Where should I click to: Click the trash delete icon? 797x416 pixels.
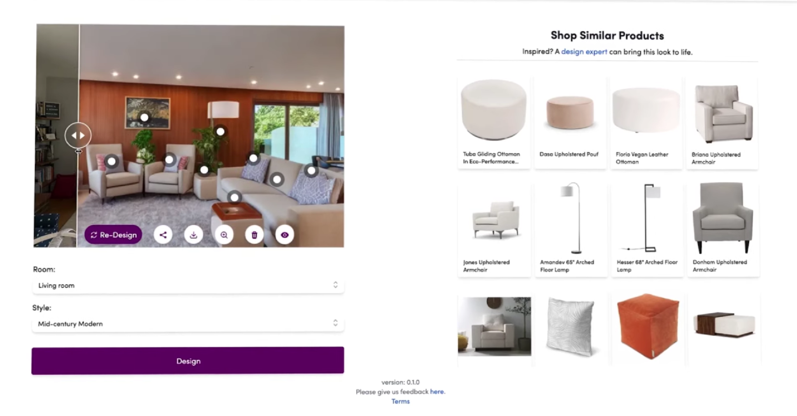pos(255,235)
